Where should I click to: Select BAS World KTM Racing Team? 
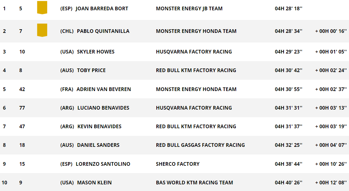194,183
